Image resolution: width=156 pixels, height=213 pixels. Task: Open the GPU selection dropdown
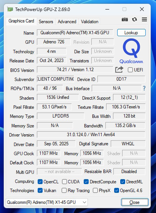tap(47, 202)
